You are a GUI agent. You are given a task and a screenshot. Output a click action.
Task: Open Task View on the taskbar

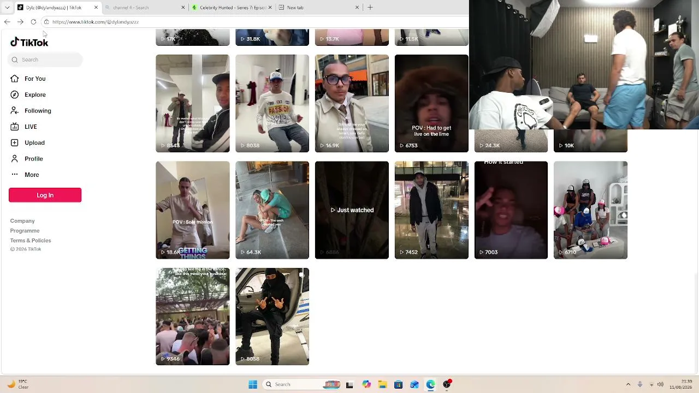click(x=349, y=384)
